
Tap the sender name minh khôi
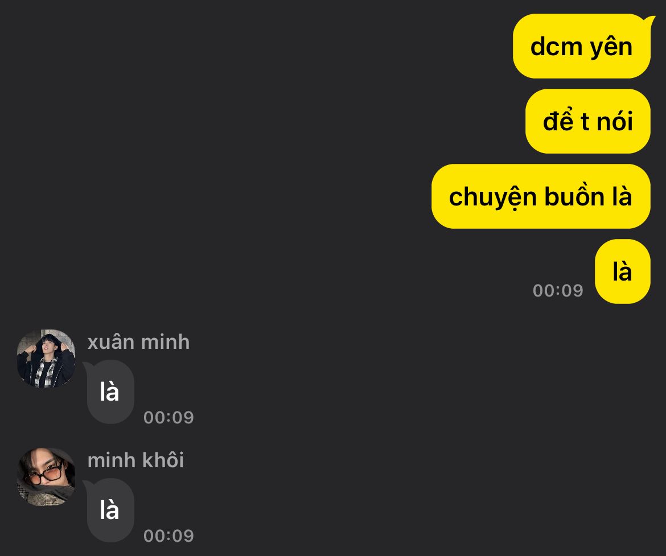point(135,460)
